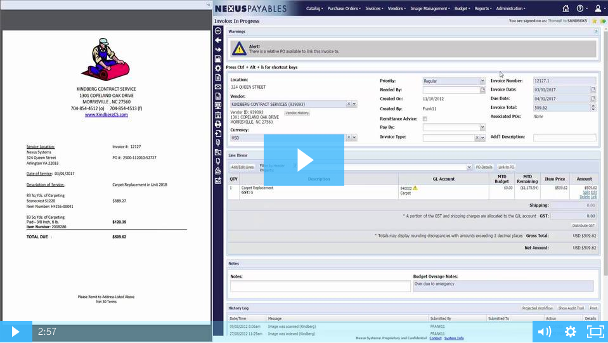608x343 pixels.
Task: Open the Vendors menu
Action: click(x=397, y=8)
